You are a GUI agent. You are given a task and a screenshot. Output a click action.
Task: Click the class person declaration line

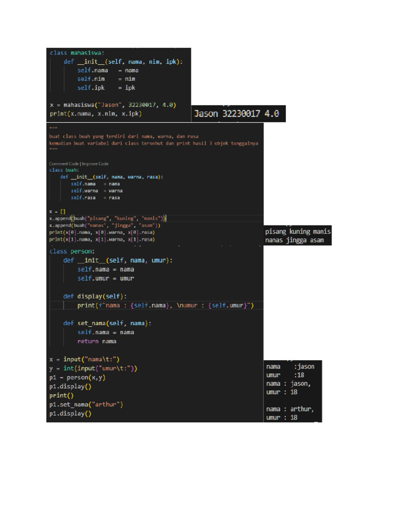point(72,251)
